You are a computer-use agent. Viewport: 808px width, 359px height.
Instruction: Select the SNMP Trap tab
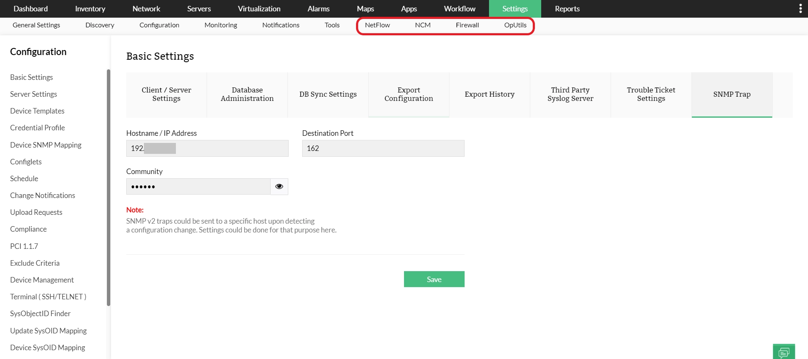click(x=732, y=95)
